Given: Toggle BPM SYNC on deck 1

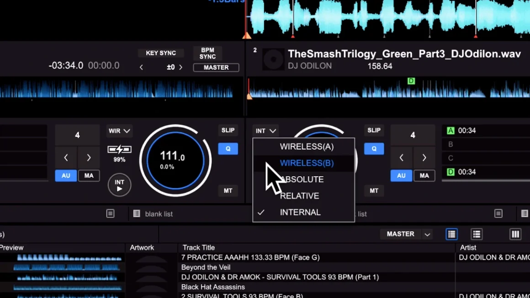Looking at the screenshot, I should [207, 53].
